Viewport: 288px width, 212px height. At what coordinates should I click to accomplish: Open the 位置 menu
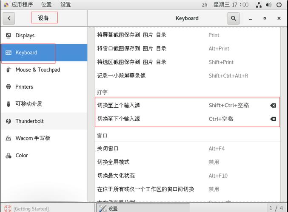(x=46, y=5)
